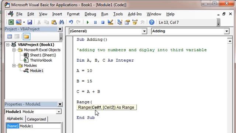Open the (General) object dropdown
Viewport: 236px width, 133px height.
144,31
